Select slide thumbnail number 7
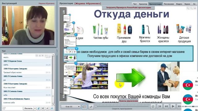Viewport: 198px width, 111px height. click(x=70, y=69)
